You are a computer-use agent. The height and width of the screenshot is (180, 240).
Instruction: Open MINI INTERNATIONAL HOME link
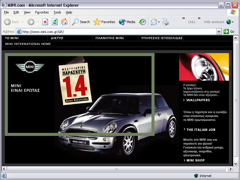(28, 44)
